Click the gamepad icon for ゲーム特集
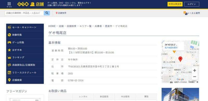The image size is (208, 101). point(9,42)
